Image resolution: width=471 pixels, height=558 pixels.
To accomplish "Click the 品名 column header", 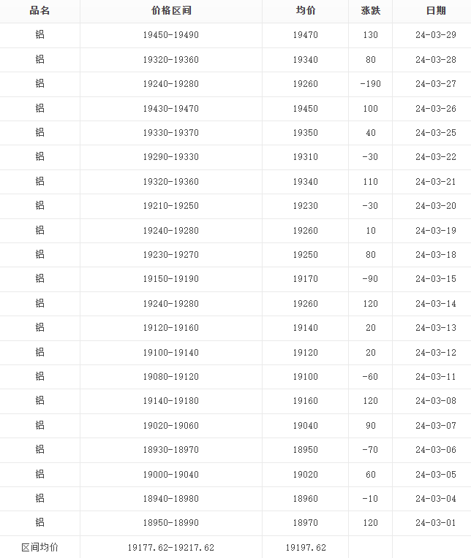I will [x=39, y=11].
